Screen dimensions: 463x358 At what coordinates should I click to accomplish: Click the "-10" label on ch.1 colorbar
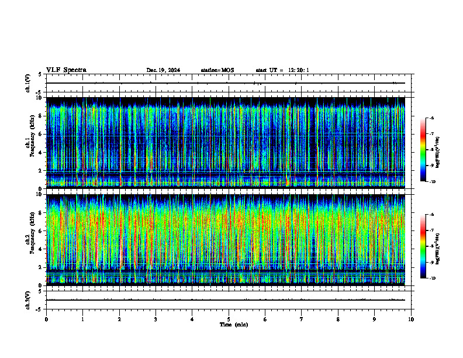click(433, 182)
